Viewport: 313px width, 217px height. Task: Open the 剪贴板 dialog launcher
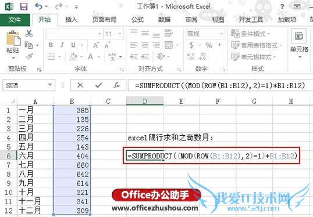(40, 70)
